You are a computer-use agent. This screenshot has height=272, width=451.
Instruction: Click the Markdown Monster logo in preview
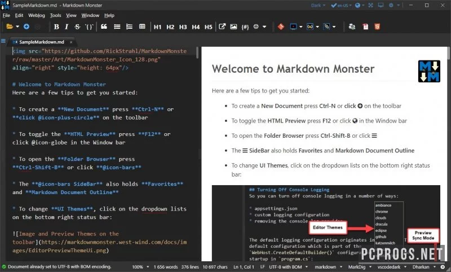(429, 71)
